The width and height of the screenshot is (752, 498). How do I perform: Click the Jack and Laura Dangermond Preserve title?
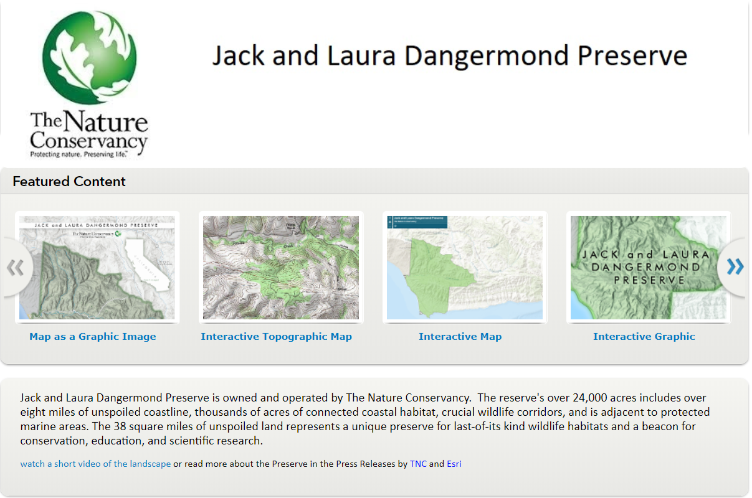pyautogui.click(x=449, y=56)
